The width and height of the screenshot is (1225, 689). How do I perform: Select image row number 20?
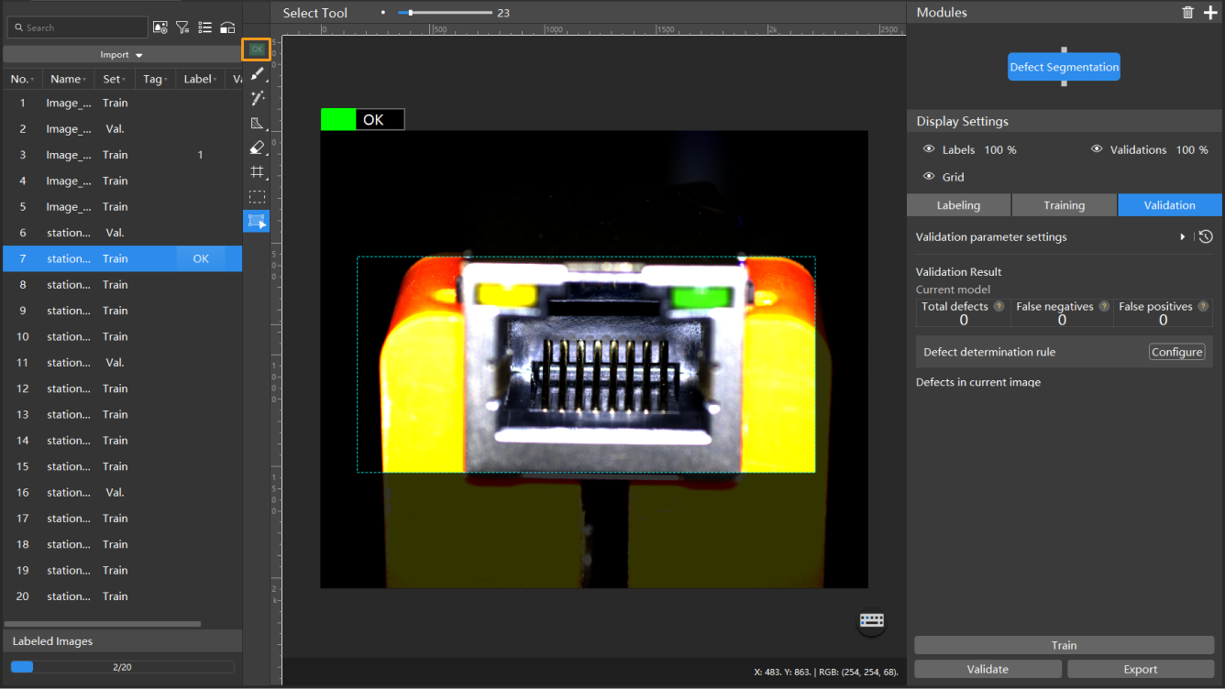tap(122, 596)
